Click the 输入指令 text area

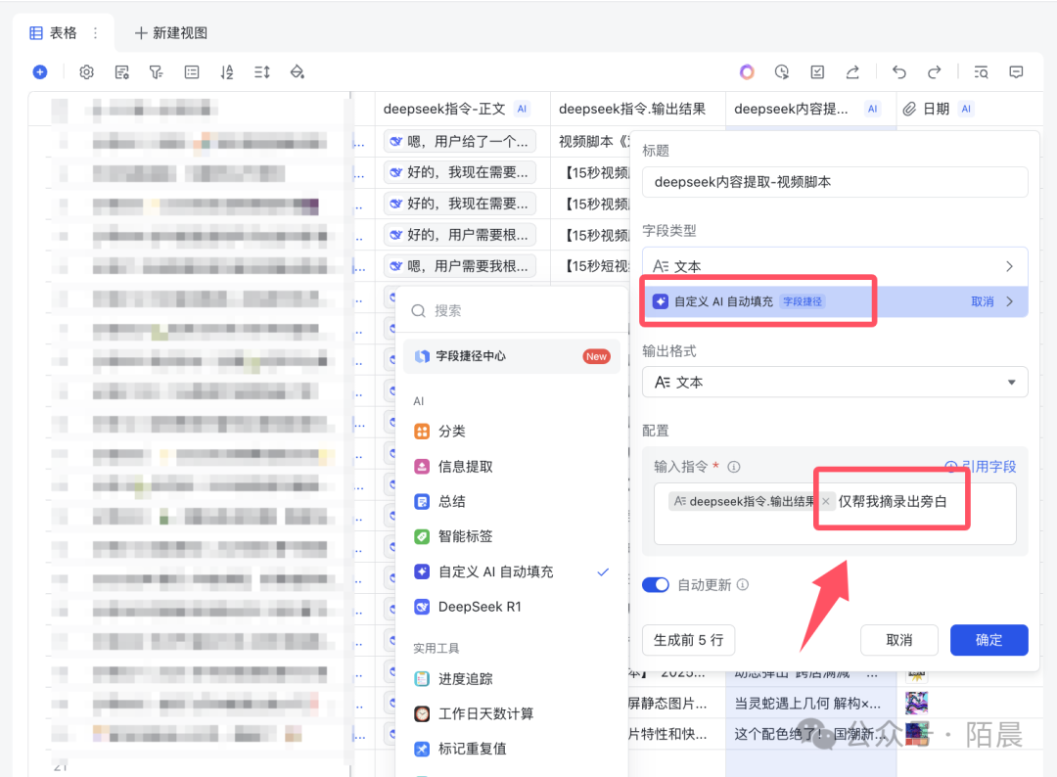click(x=835, y=514)
